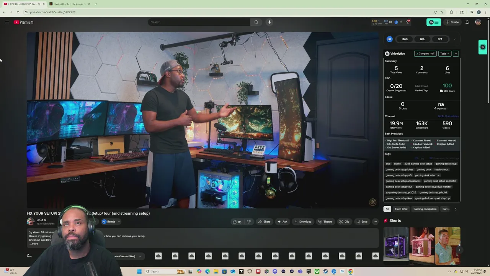The width and height of the screenshot is (490, 276).
Task: Click the Ask button
Action: [283, 222]
